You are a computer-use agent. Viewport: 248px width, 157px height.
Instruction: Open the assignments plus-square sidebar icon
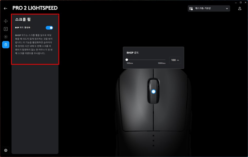coord(6,29)
